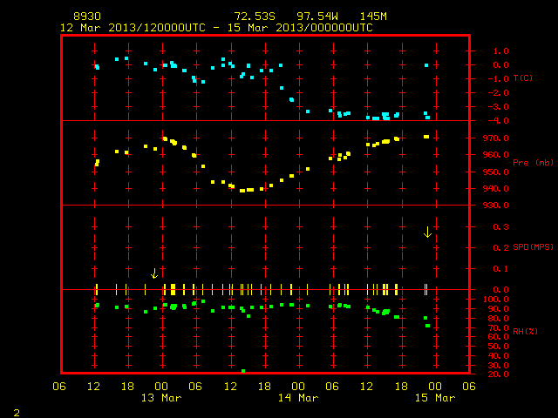Click the Pre (mb) axis label
Screen dimensions: 558x418
pyautogui.click(x=533, y=163)
